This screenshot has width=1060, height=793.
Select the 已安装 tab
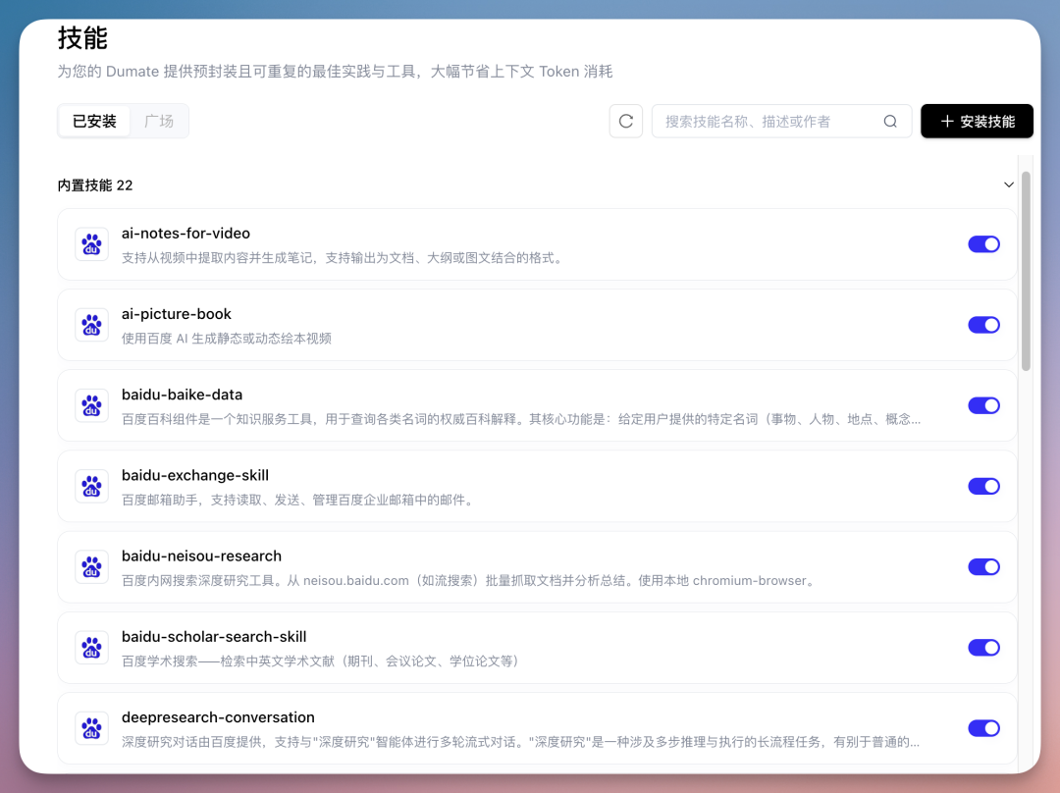coord(93,121)
